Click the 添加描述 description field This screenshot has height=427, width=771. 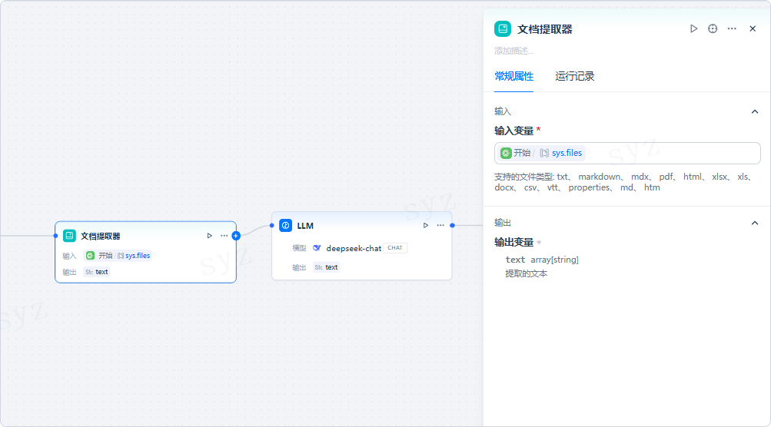[513, 51]
